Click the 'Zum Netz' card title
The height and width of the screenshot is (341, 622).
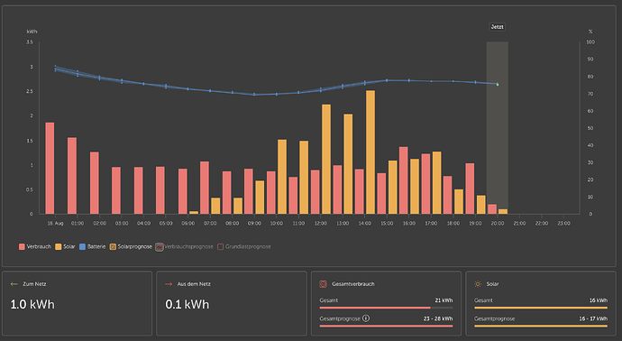pyautogui.click(x=34, y=284)
